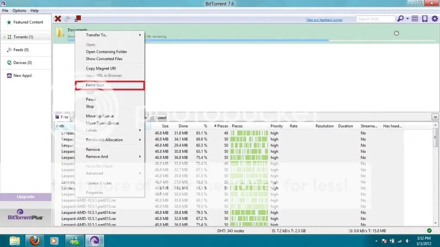Click the download speed status D: 7.2 kB/s
440x247 pixels.
[289, 231]
